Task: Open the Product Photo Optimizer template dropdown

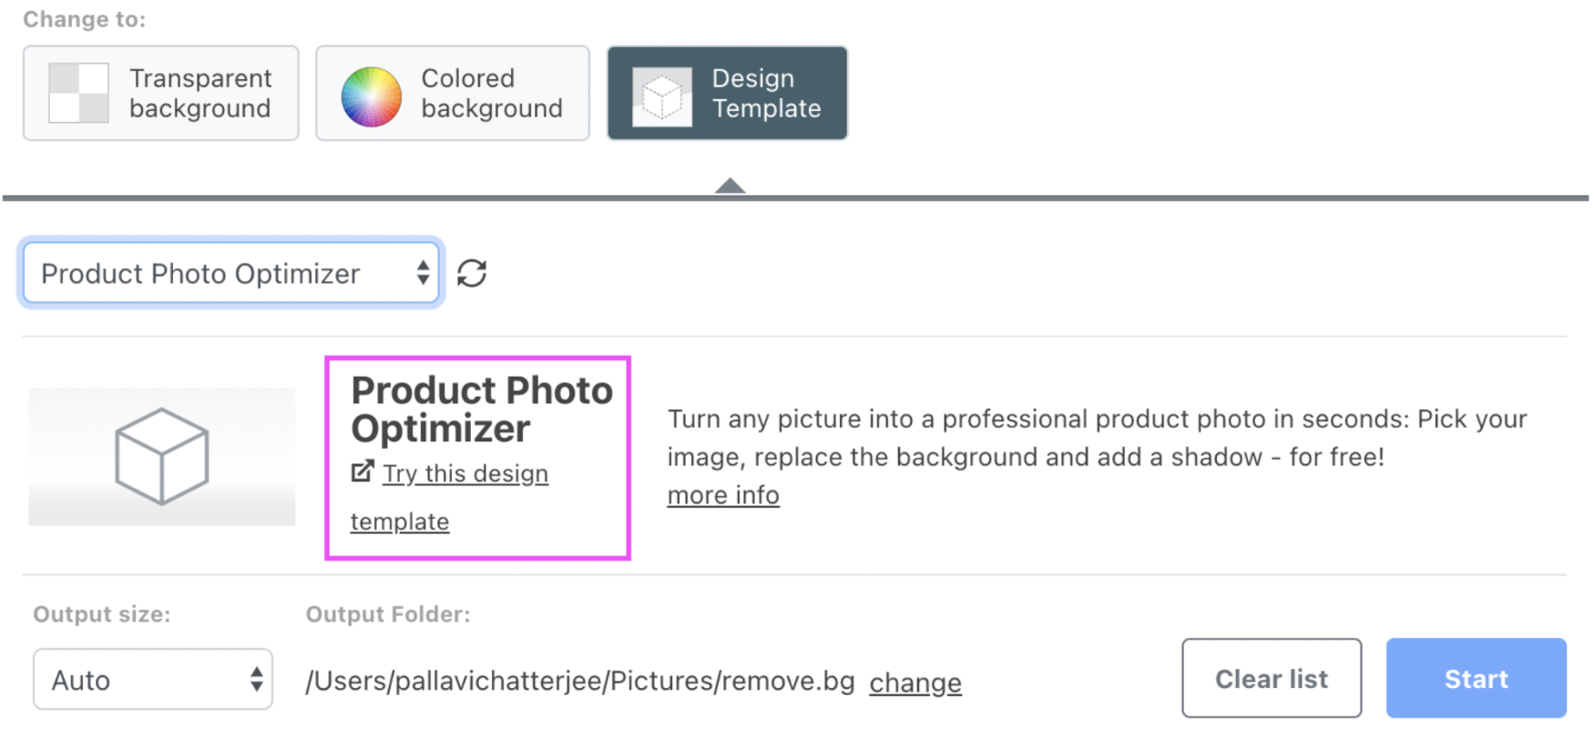Action: [x=231, y=273]
